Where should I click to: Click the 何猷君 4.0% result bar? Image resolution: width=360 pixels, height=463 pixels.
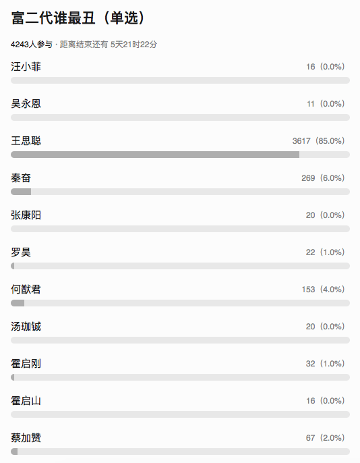pos(180,303)
